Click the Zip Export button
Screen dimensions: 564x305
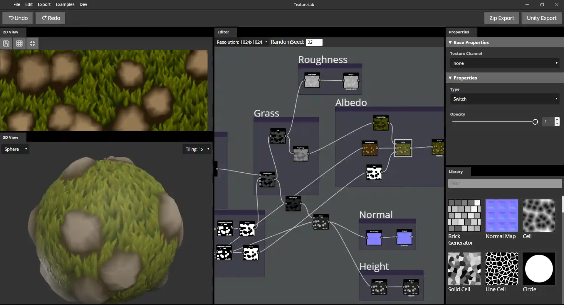pos(502,18)
